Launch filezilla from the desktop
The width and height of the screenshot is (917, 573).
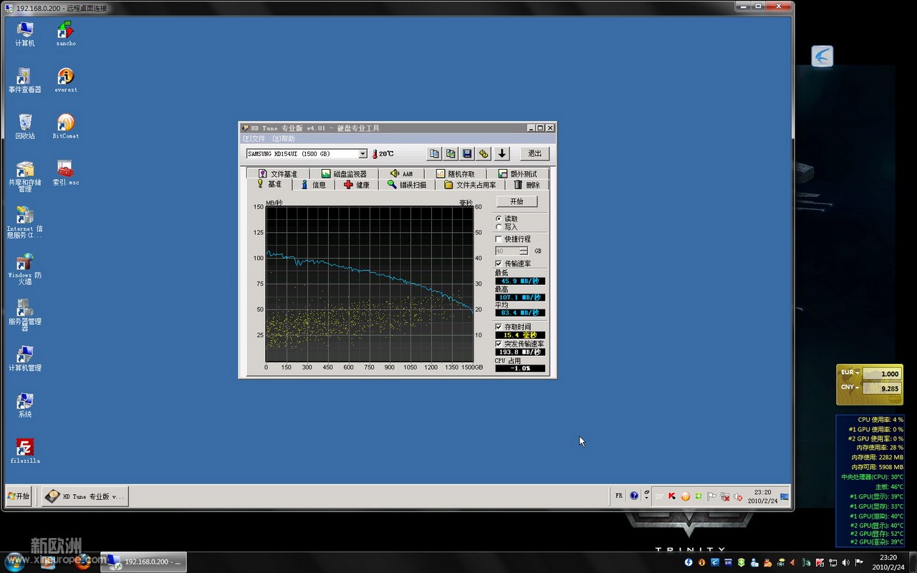25,451
